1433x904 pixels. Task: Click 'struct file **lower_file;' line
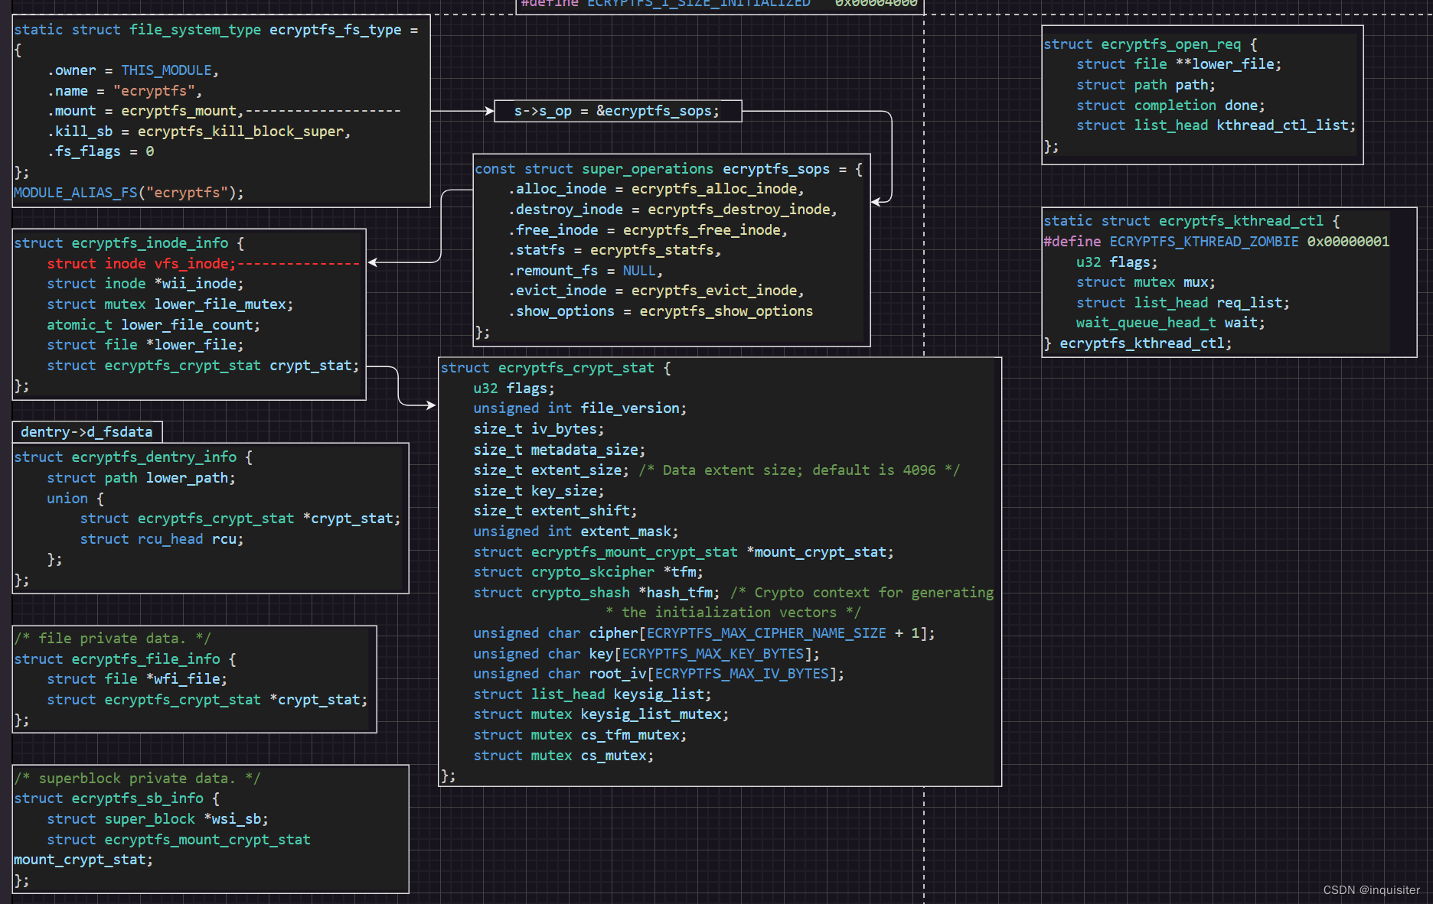tap(1179, 64)
